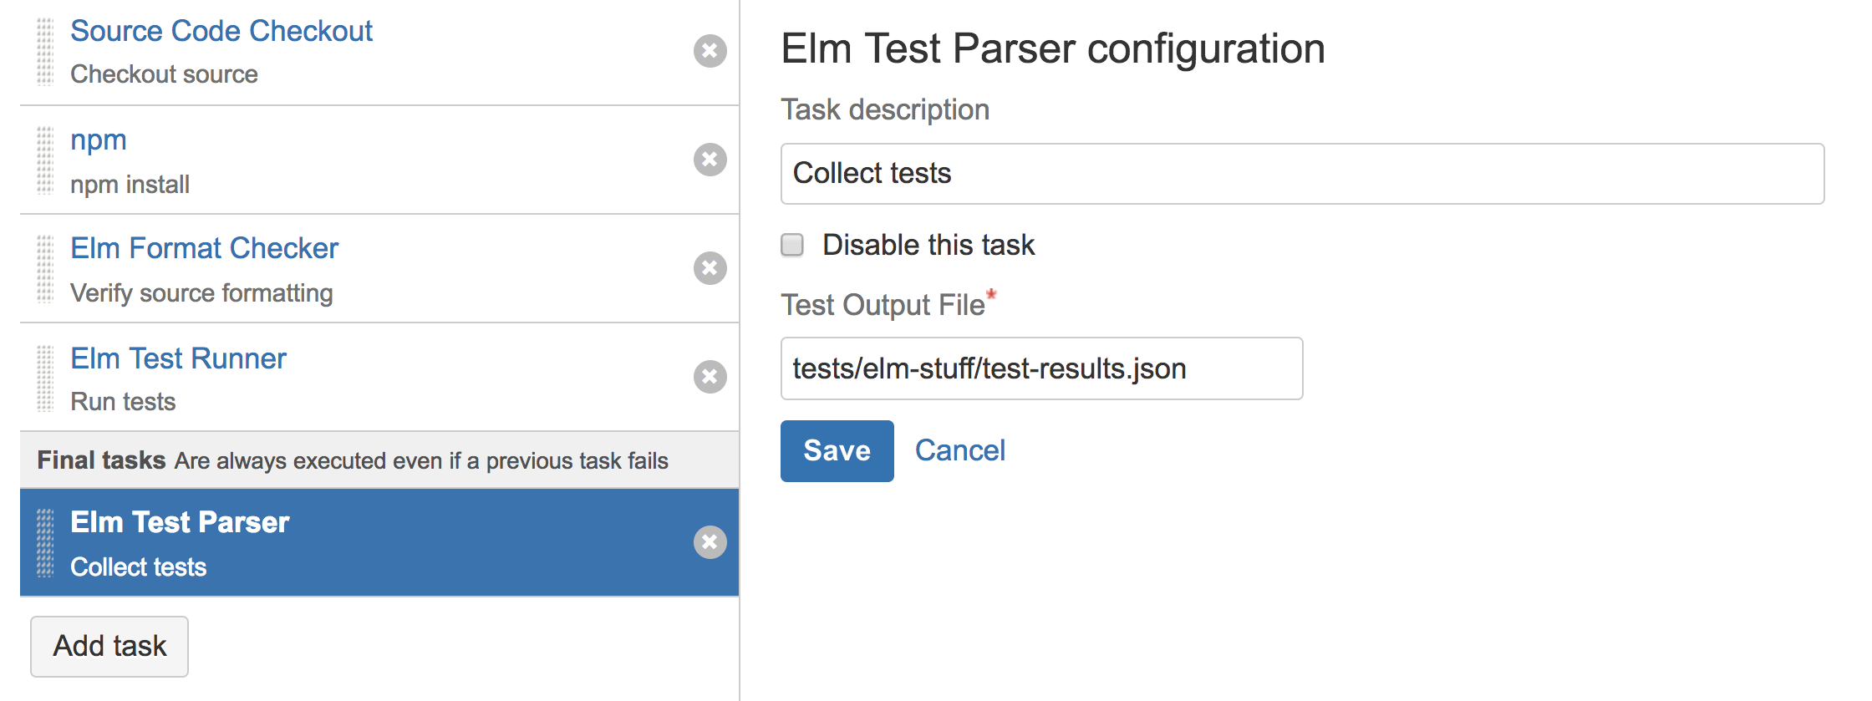Image resolution: width=1872 pixels, height=701 pixels.
Task: Delete the Elm Test Runner task
Action: pos(710,377)
